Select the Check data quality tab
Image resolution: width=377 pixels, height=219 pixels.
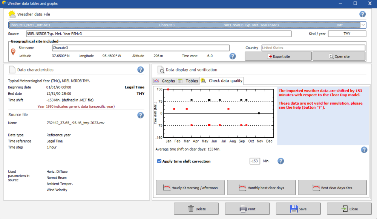tap(222, 81)
